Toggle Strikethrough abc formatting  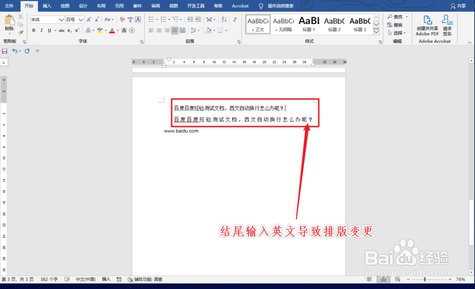point(61,30)
